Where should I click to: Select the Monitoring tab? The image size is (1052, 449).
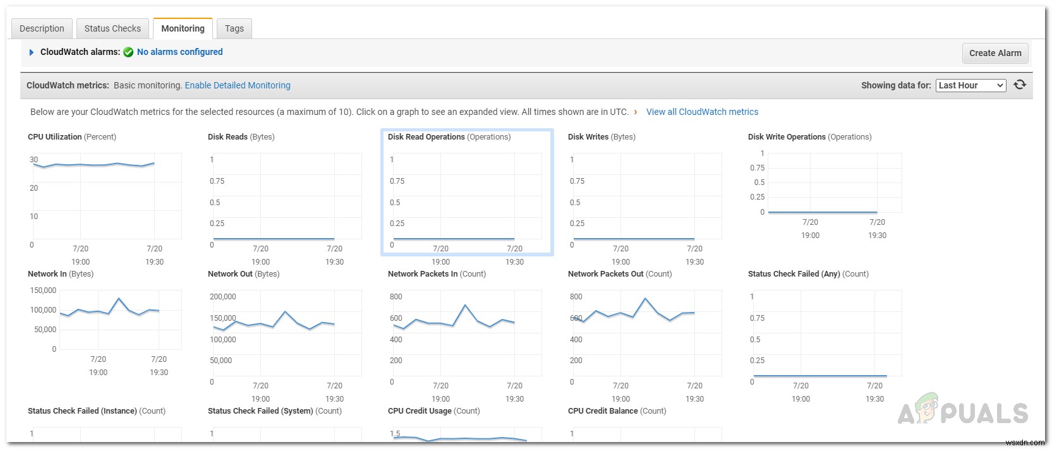[x=183, y=28]
